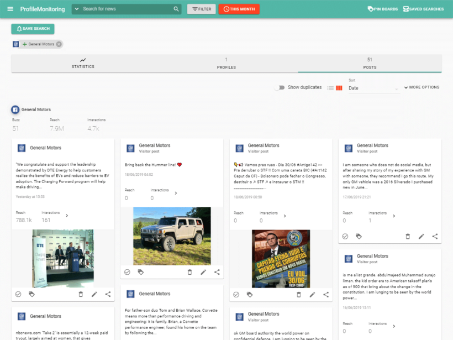
Task: Click the GM logo on nbcnews.com post
Action: coord(22,316)
